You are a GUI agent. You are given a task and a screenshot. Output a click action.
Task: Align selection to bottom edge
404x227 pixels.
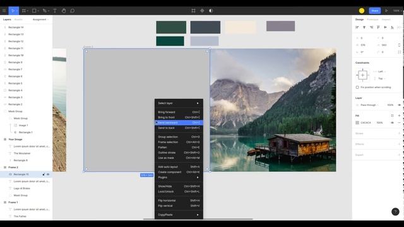(x=392, y=27)
